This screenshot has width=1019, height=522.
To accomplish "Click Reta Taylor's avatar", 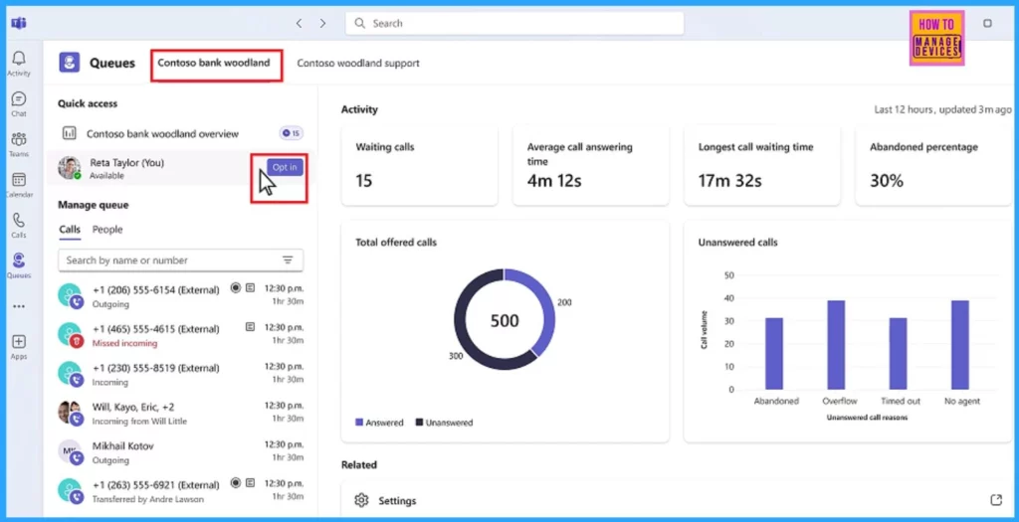I will tap(69, 167).
